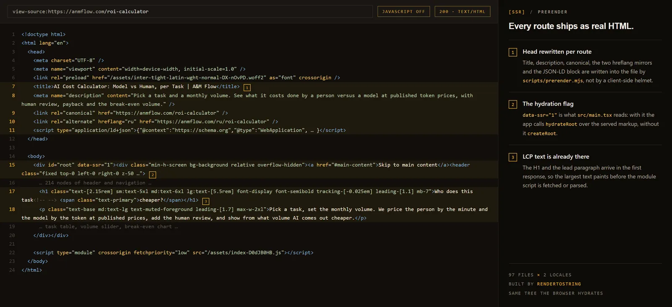Image resolution: width=672 pixels, height=307 pixels.
Task: Click heading 'Every route ships as real HTML.'
Action: coord(571,26)
